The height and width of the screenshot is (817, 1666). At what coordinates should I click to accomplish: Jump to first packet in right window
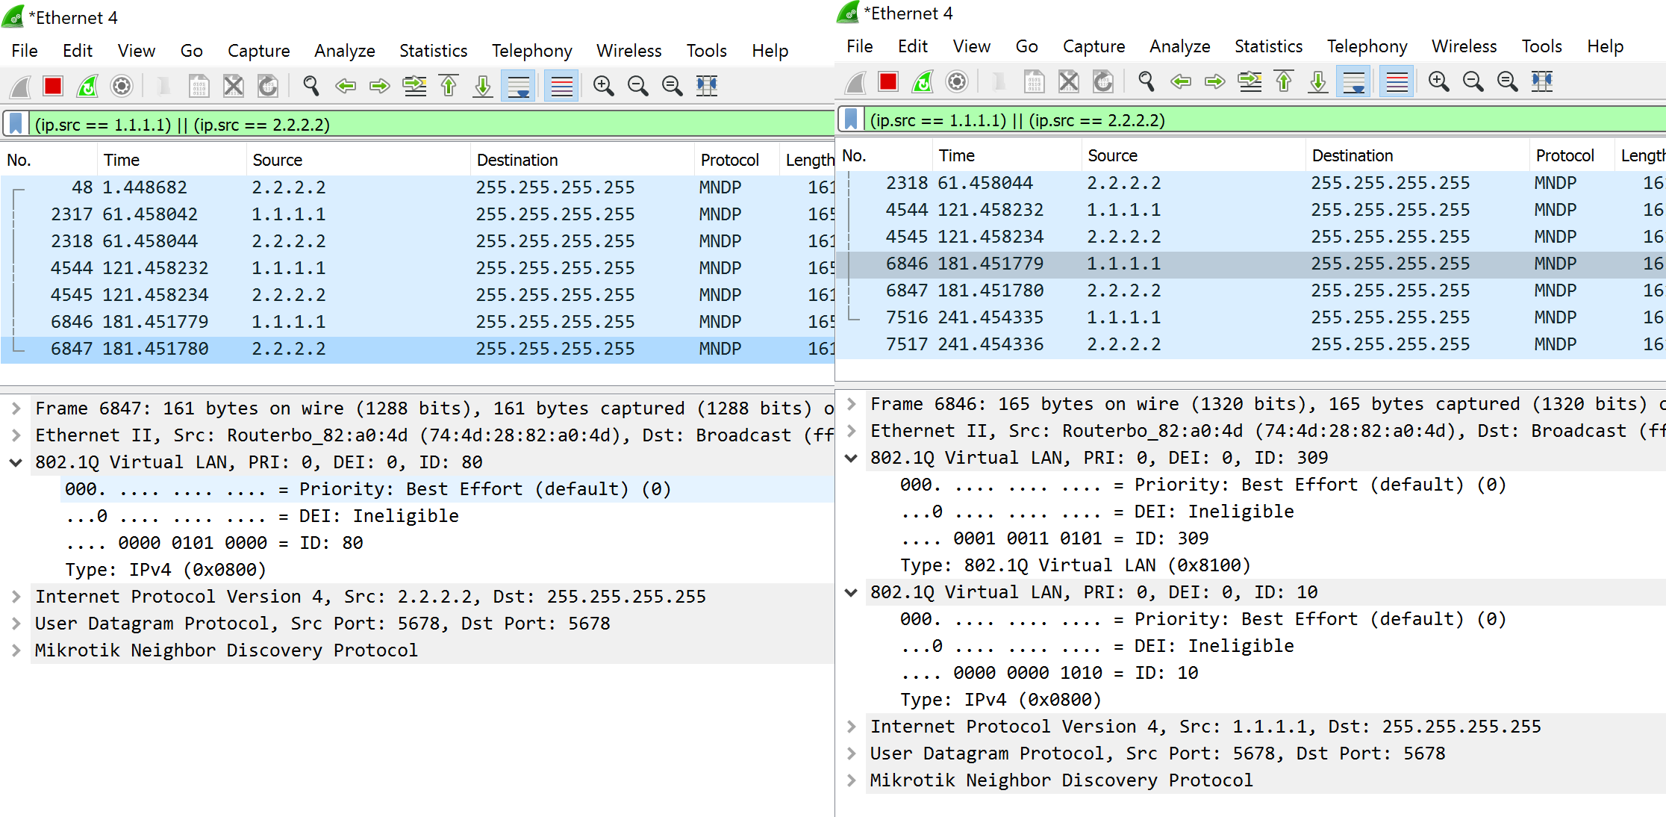1284,81
